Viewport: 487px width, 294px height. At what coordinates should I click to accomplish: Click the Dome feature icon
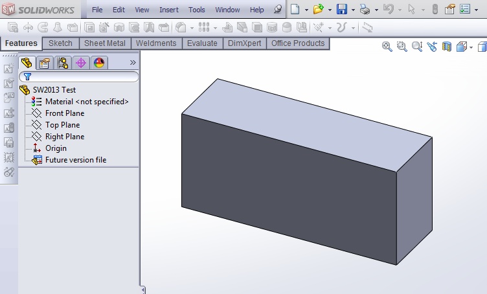click(287, 28)
